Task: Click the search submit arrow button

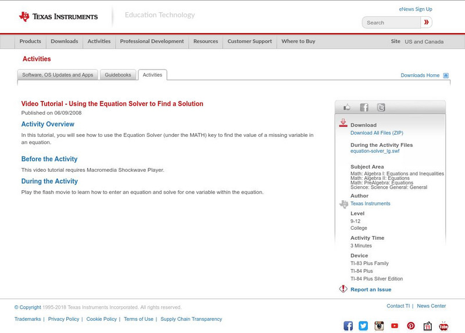Action: pos(426,22)
